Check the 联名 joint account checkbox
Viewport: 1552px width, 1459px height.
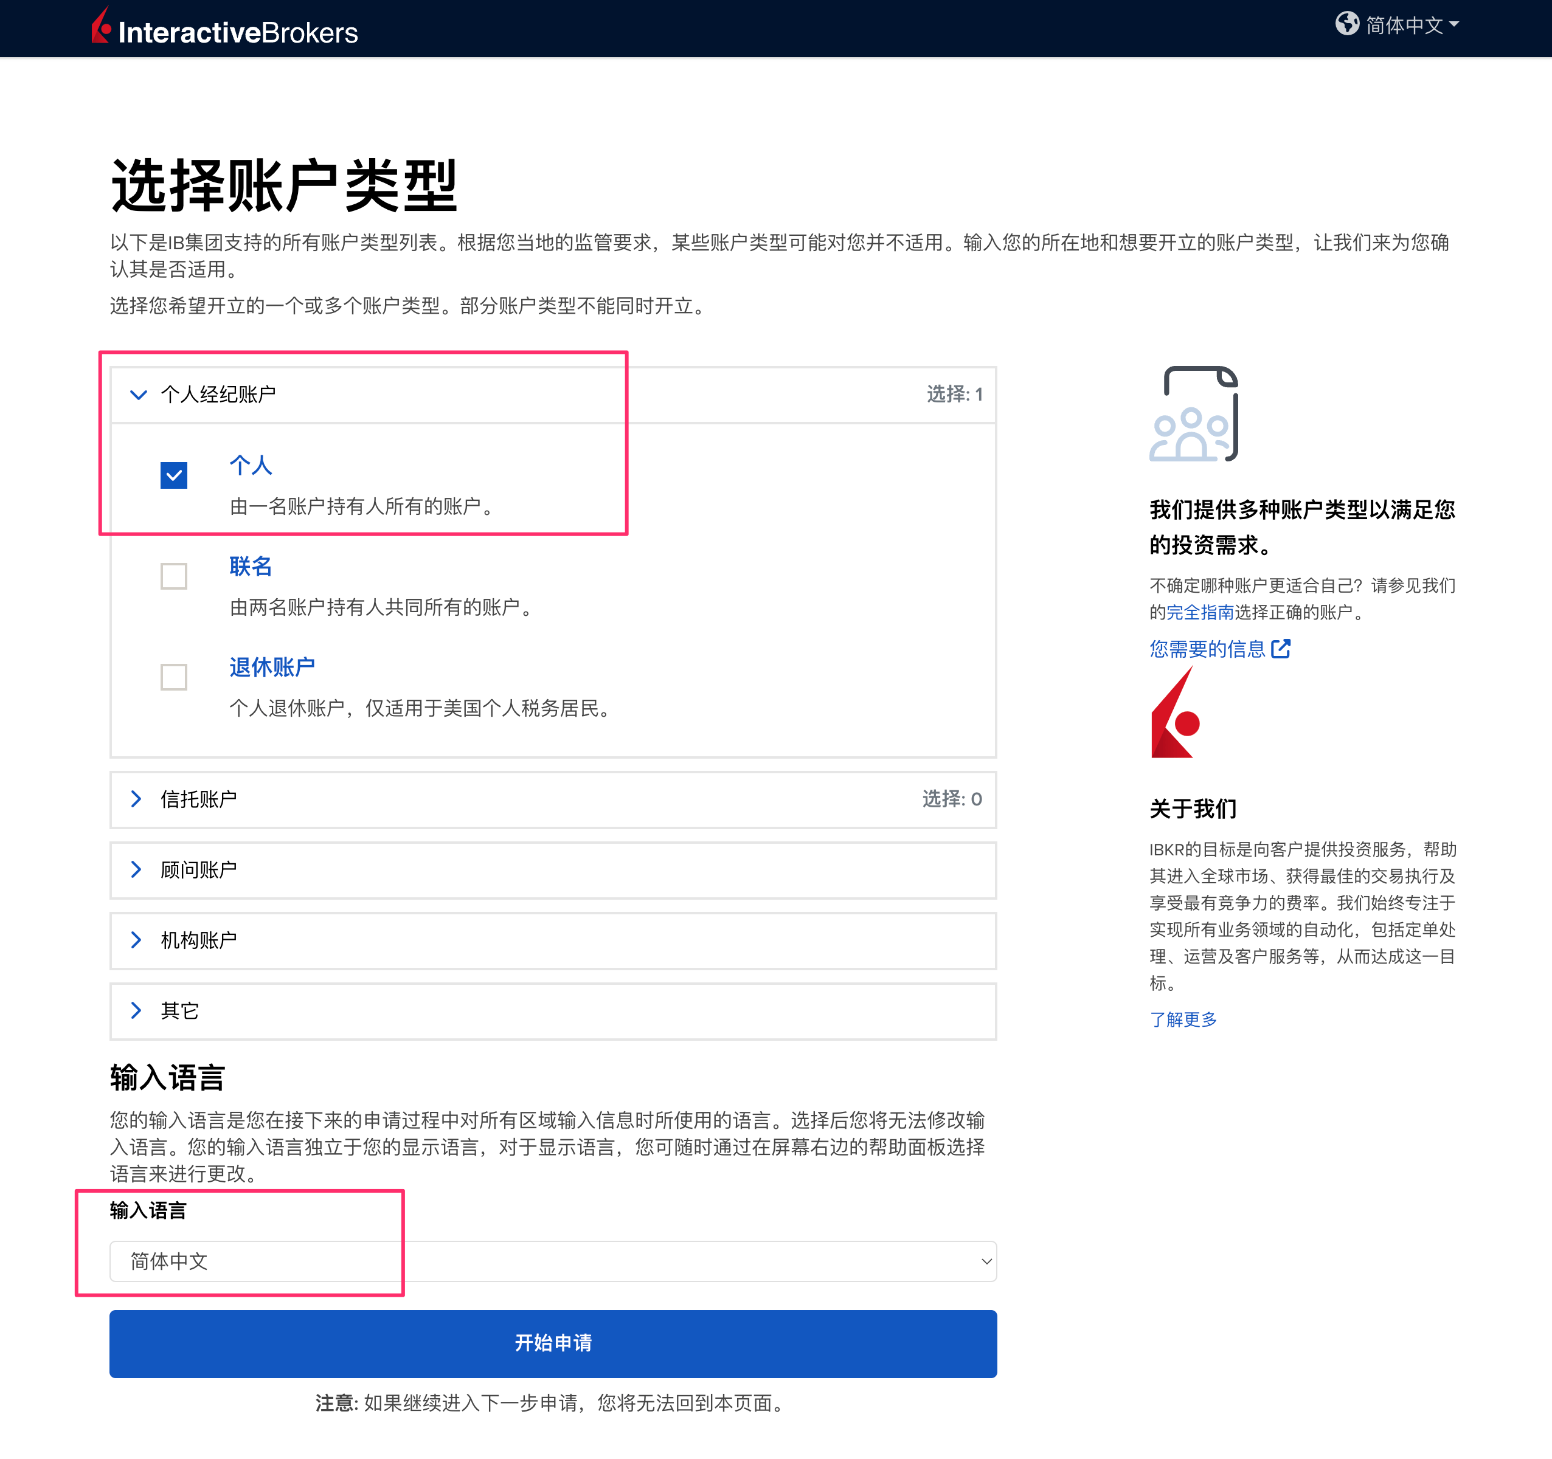pyautogui.click(x=173, y=576)
